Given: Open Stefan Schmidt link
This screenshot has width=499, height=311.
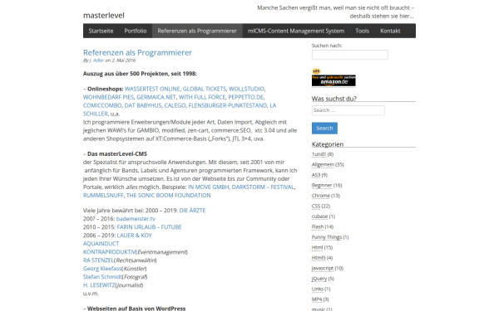Looking at the screenshot, I should tap(102, 276).
